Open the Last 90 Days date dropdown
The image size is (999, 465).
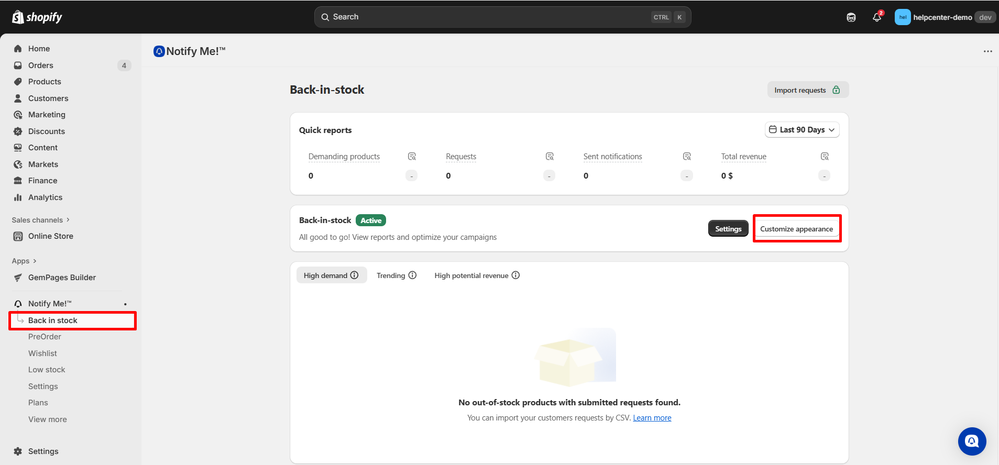(x=802, y=130)
